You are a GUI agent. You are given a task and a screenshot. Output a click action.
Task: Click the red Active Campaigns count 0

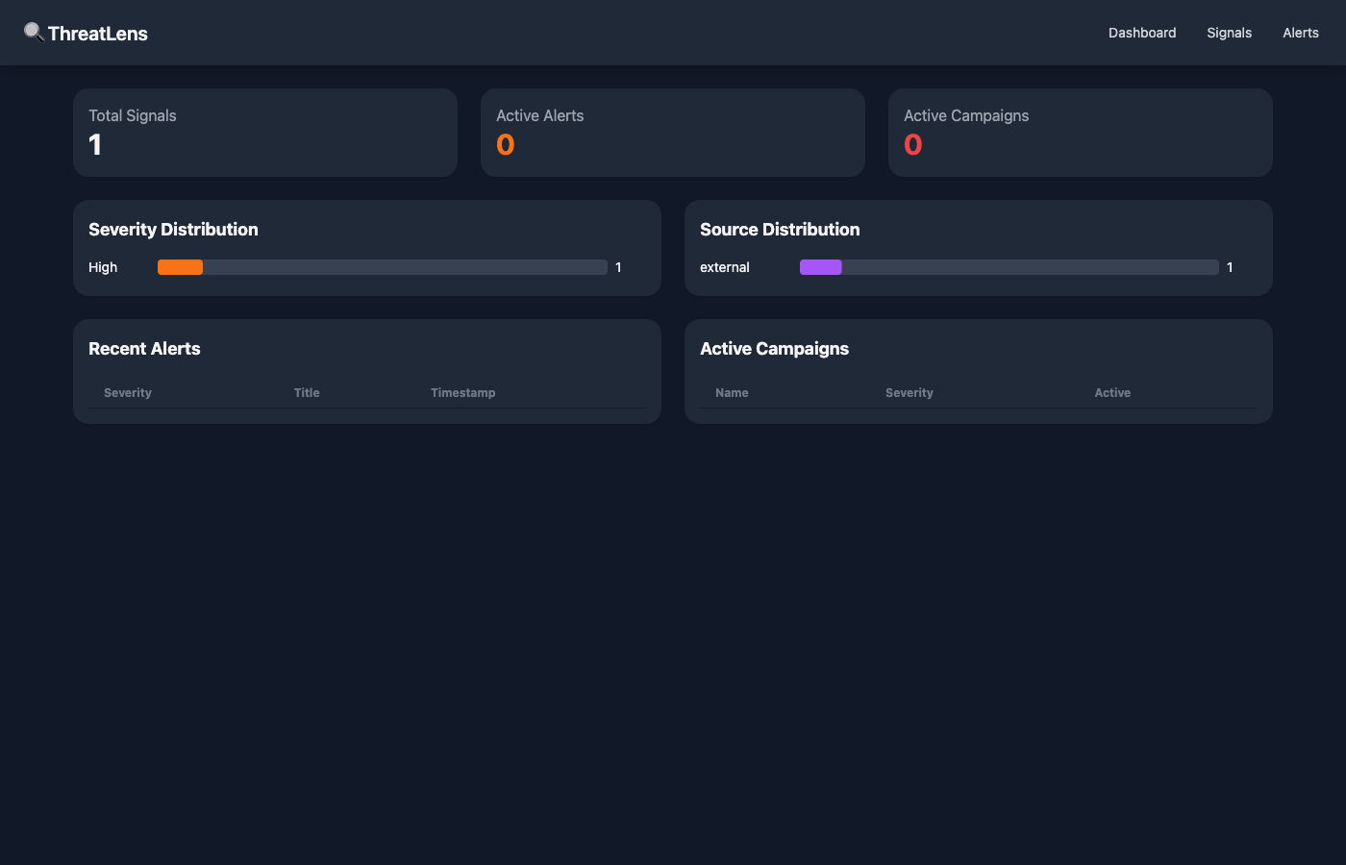(x=913, y=144)
